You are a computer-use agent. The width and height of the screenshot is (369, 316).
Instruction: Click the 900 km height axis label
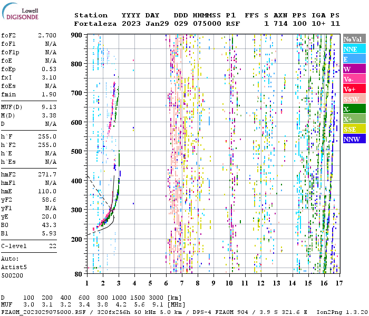point(76,35)
